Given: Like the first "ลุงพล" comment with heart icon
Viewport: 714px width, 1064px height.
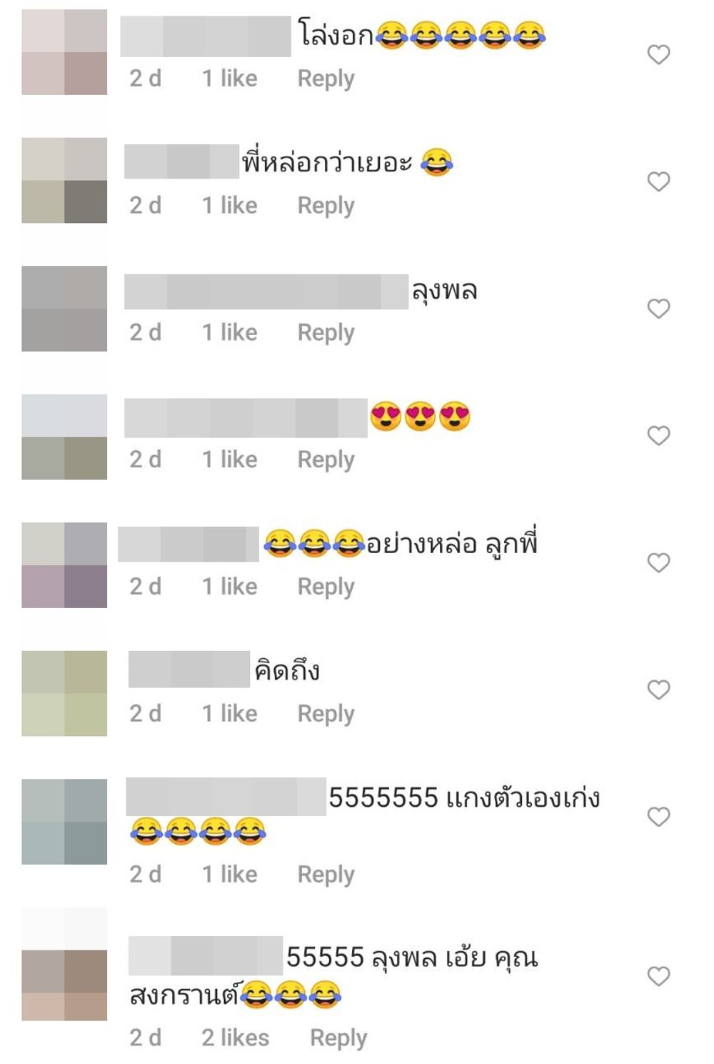Looking at the screenshot, I should (658, 309).
